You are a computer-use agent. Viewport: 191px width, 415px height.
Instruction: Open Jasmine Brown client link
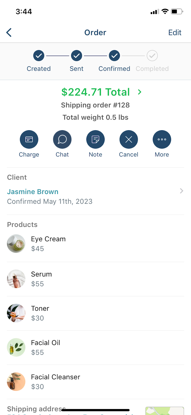(33, 192)
